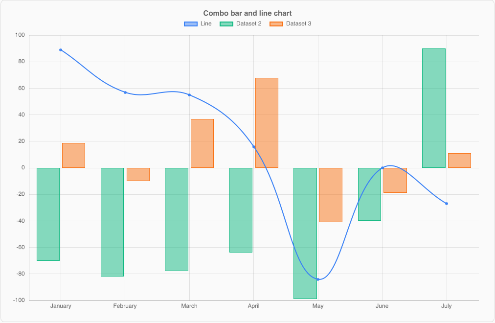This screenshot has width=495, height=323.
Task: Toggle Dataset 2 legend label
Action: pyautogui.click(x=249, y=23)
